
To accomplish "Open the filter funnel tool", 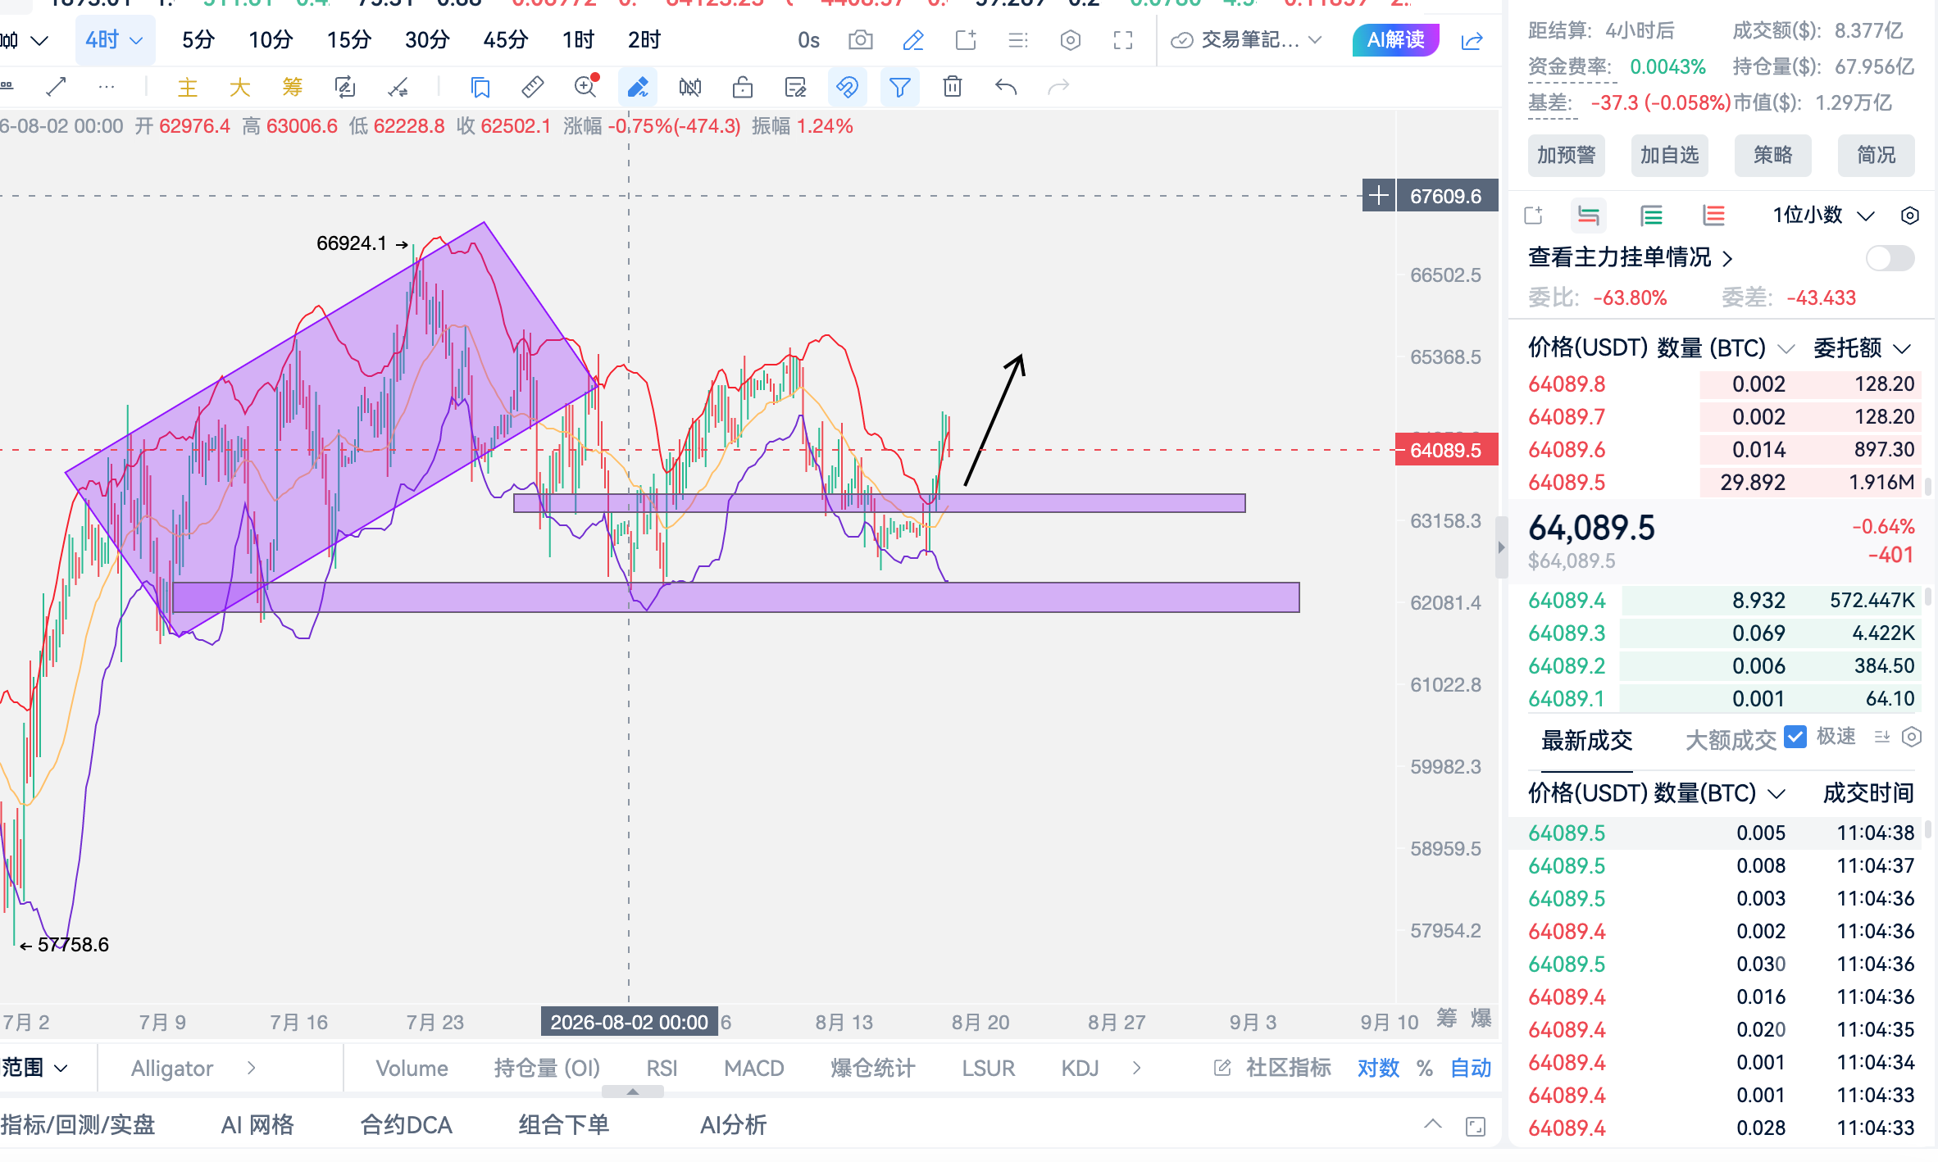I will tap(899, 87).
